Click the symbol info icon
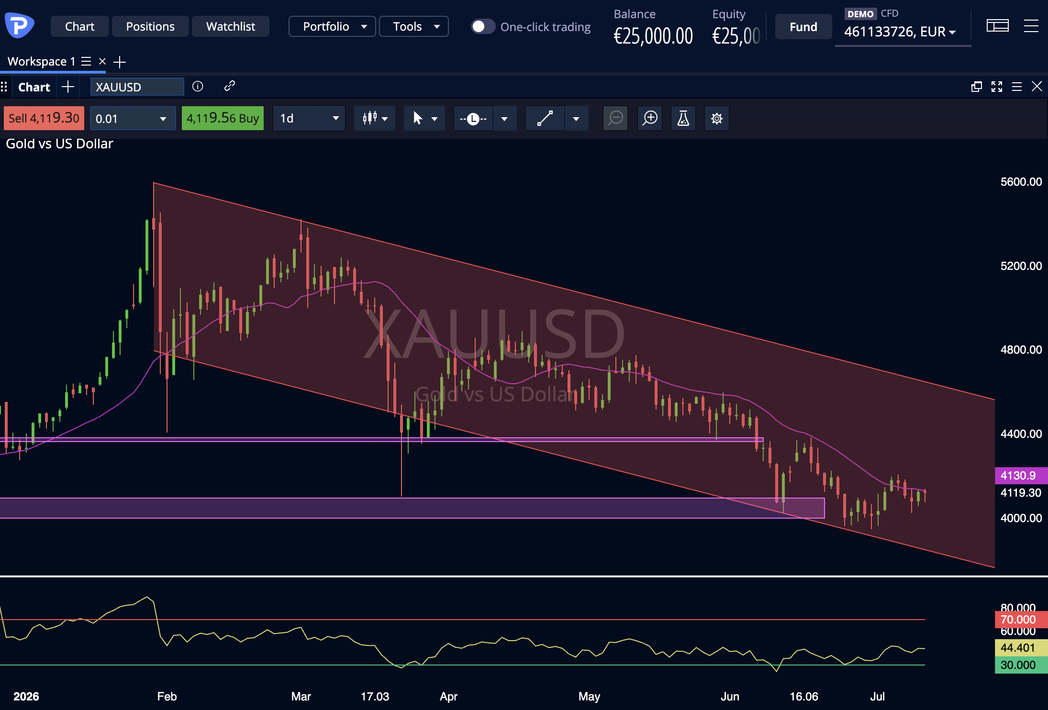The width and height of the screenshot is (1048, 710). click(198, 86)
